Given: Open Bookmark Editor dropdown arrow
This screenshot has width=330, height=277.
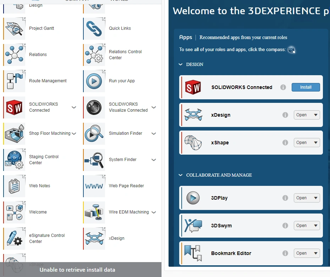Looking at the screenshot, I should point(316,253).
